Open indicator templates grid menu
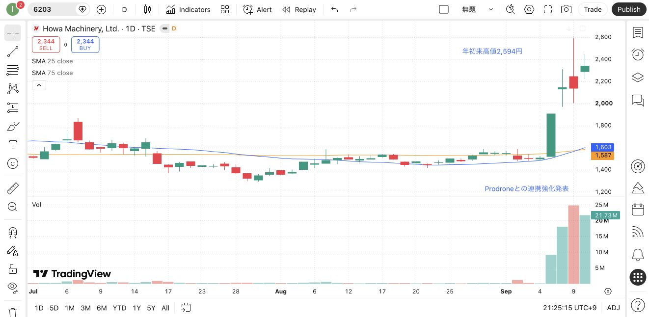 point(225,9)
